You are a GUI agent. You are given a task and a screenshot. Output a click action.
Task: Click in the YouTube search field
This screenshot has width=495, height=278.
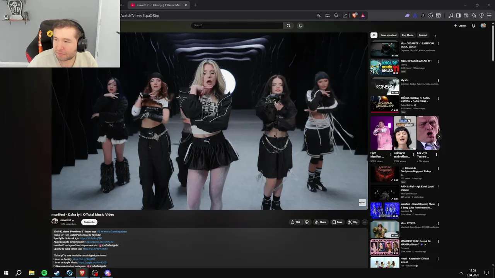[237, 25]
